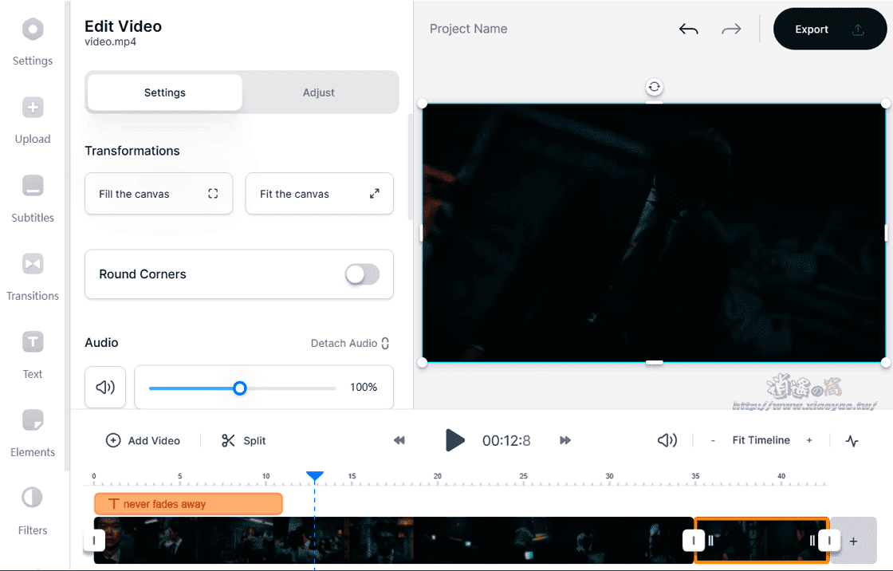The image size is (893, 571).
Task: Redo the last edit
Action: [x=731, y=29]
